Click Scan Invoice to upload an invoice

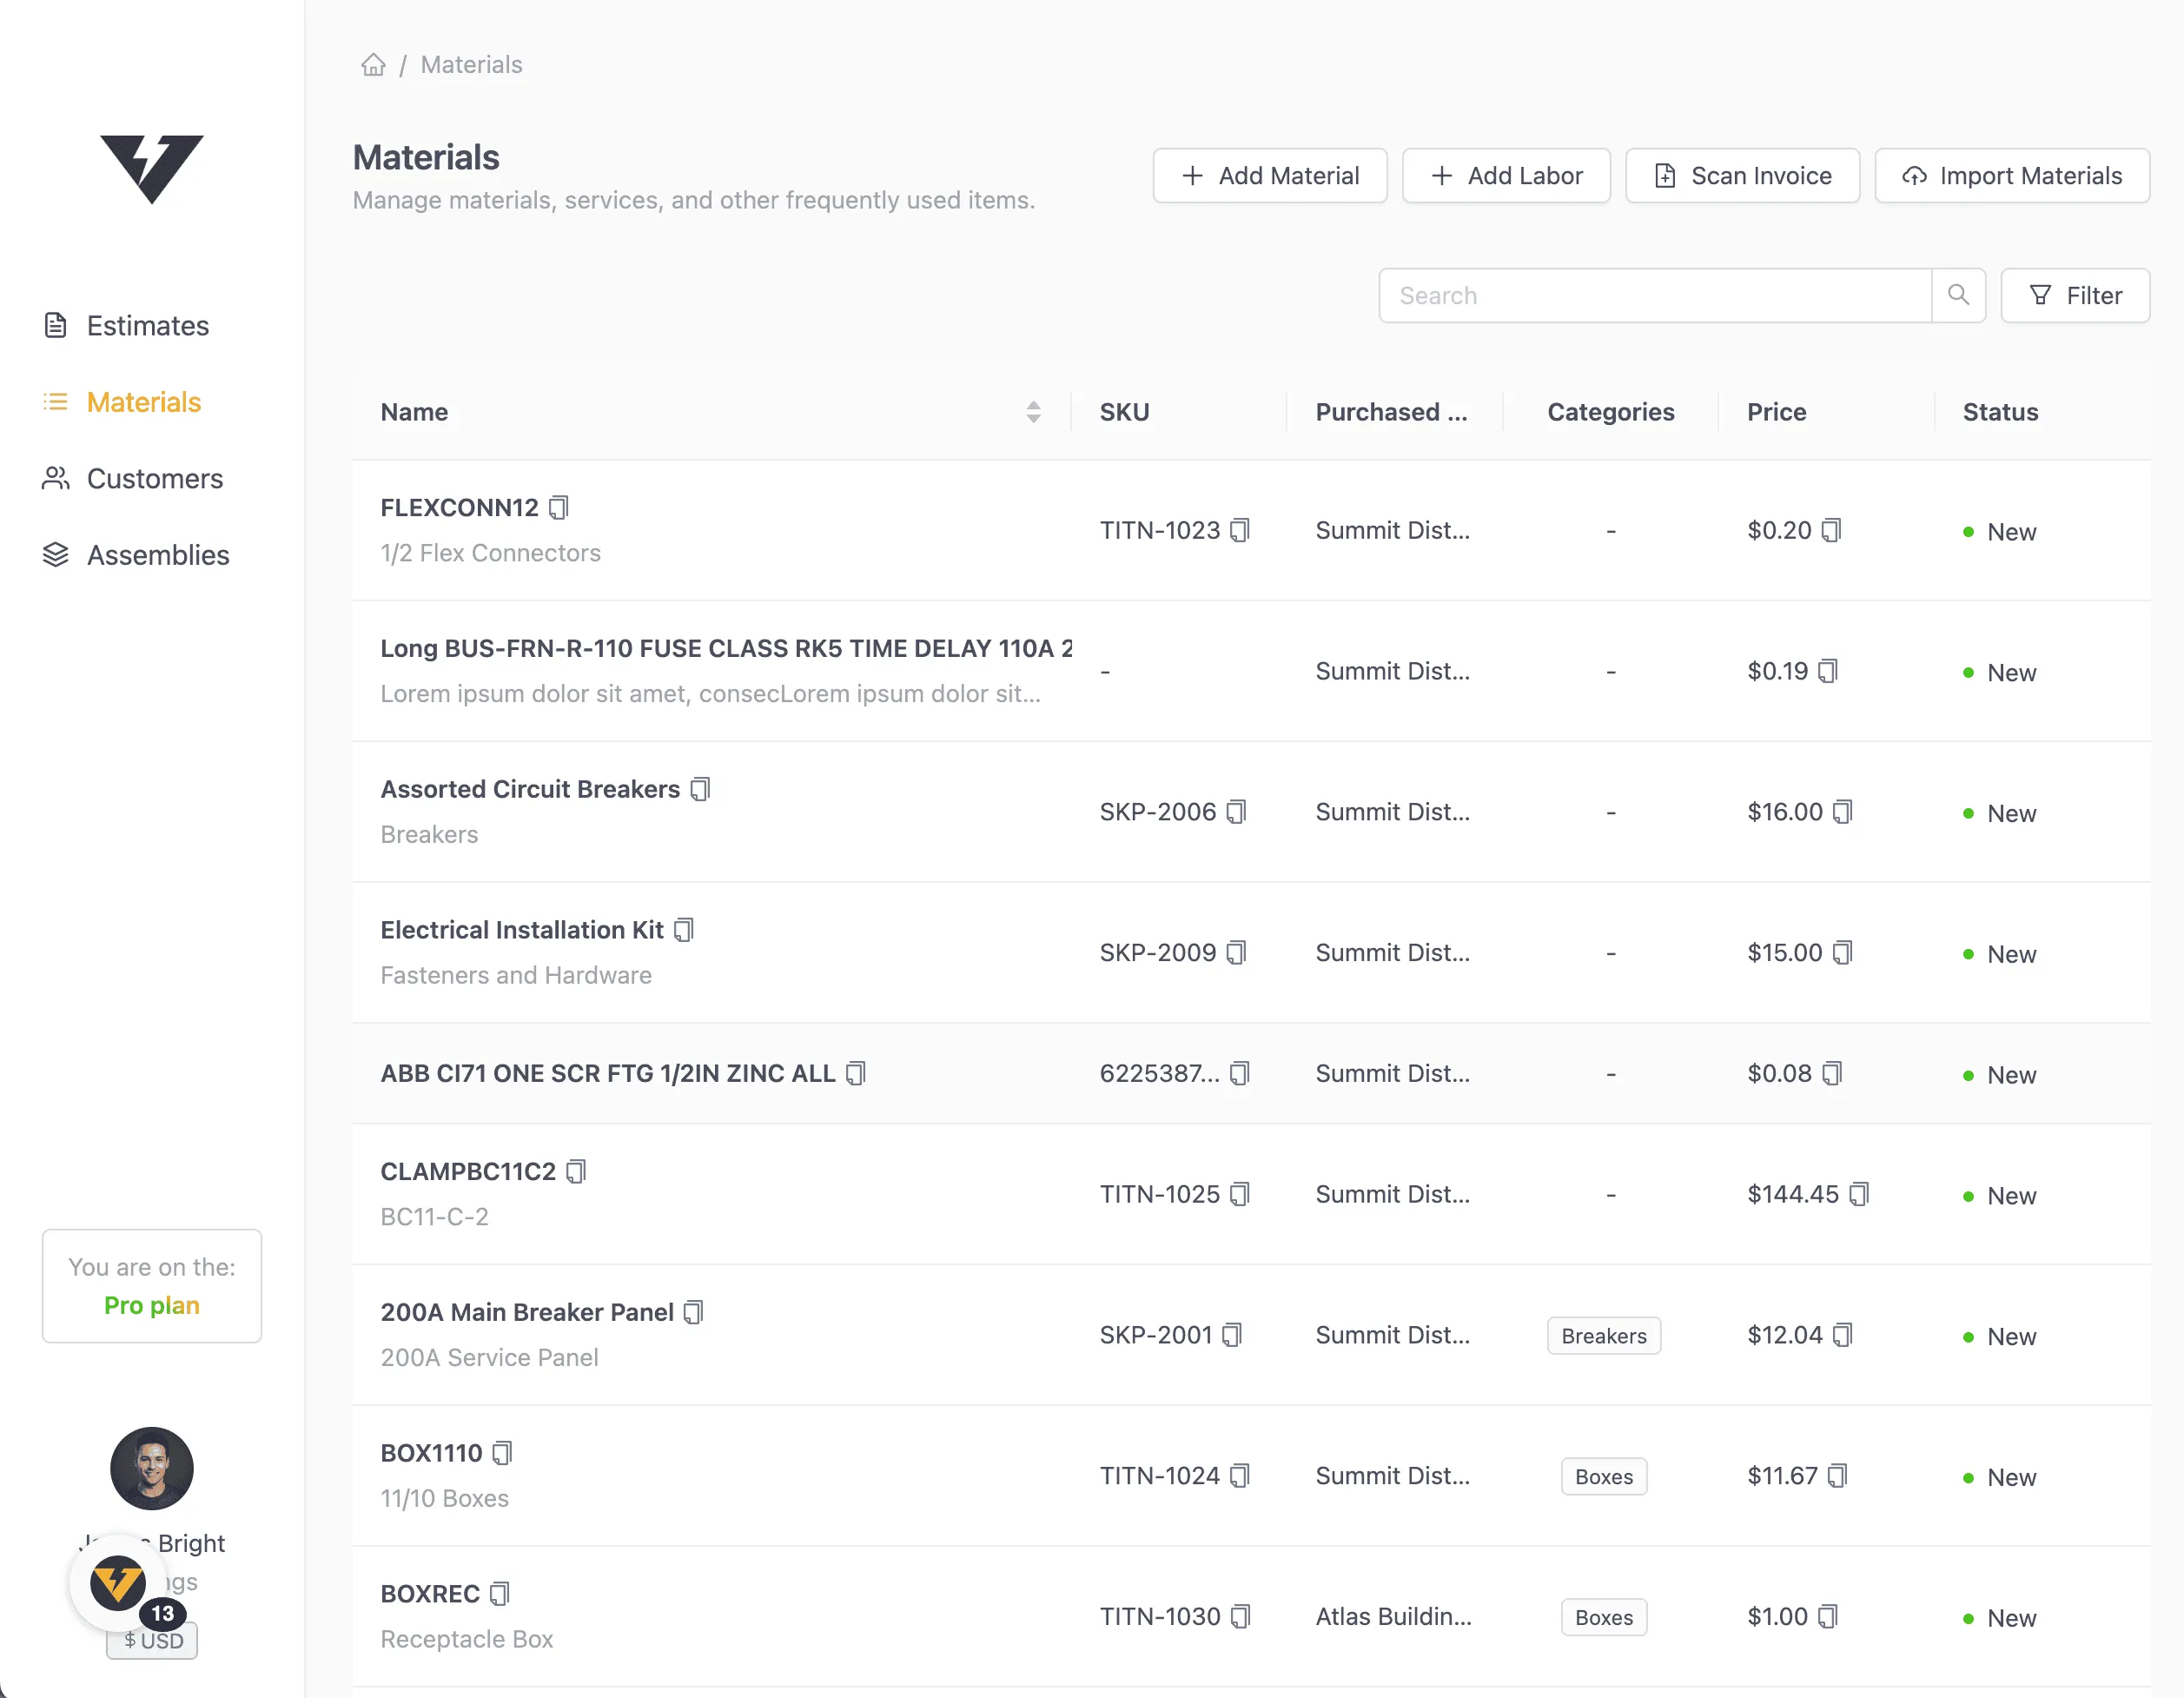tap(1742, 175)
